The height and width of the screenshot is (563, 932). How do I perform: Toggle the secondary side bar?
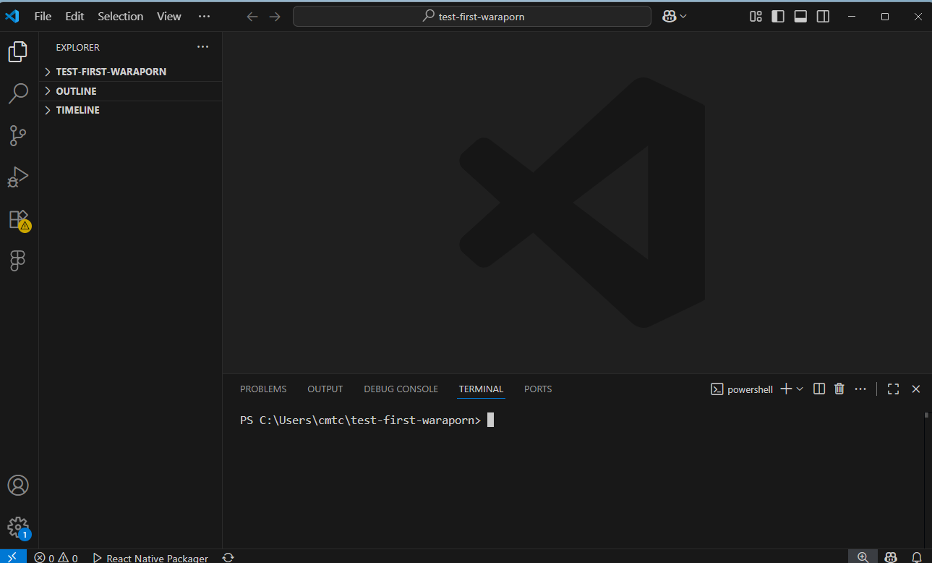pos(823,17)
